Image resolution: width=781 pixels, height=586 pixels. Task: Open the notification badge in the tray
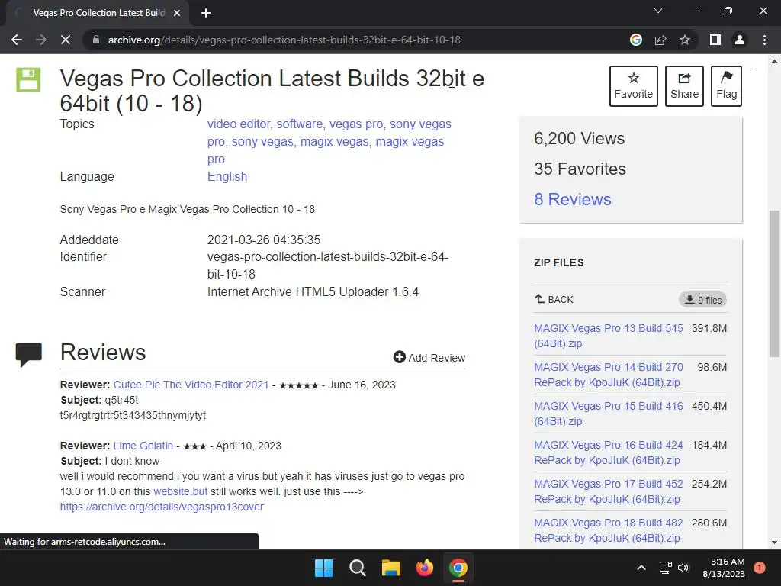tap(760, 568)
